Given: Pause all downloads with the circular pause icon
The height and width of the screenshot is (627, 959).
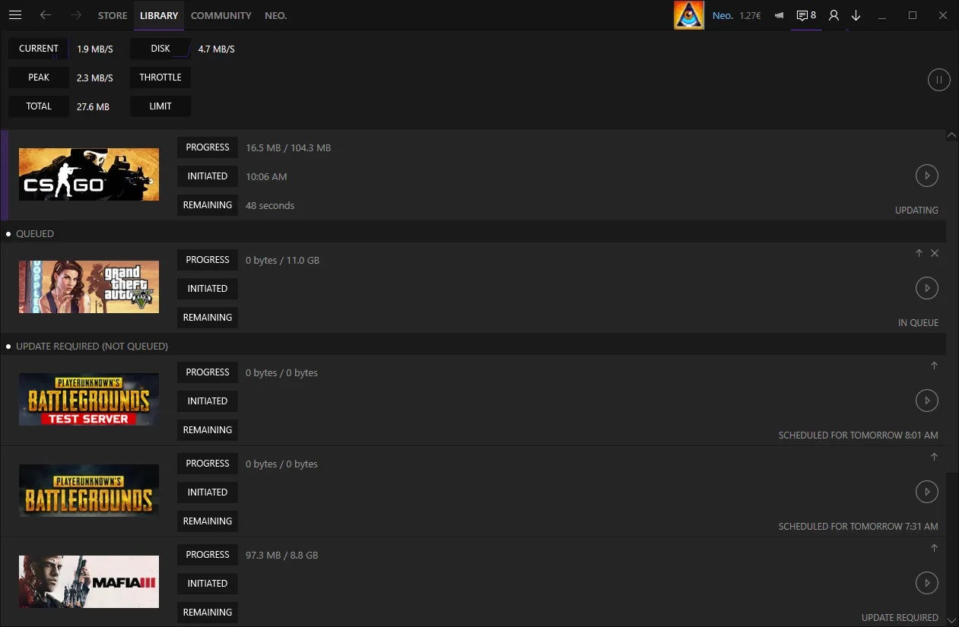Looking at the screenshot, I should point(938,79).
